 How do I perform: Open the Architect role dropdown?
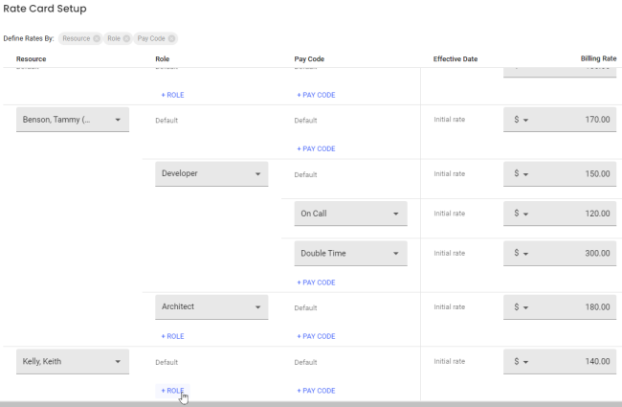pyautogui.click(x=211, y=306)
